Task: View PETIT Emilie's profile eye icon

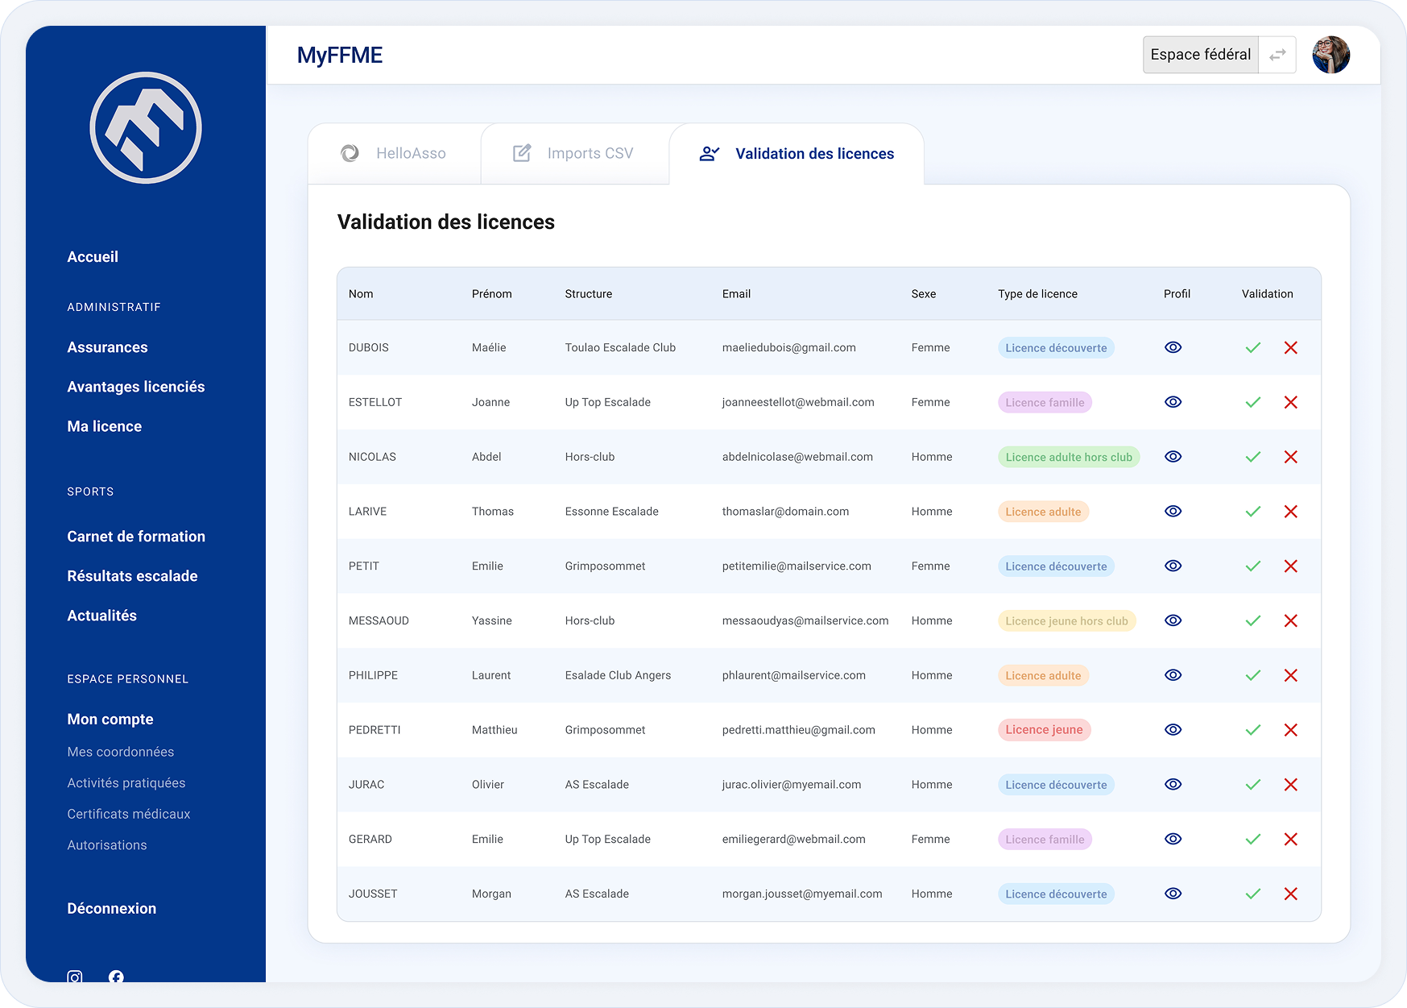Action: (1173, 566)
